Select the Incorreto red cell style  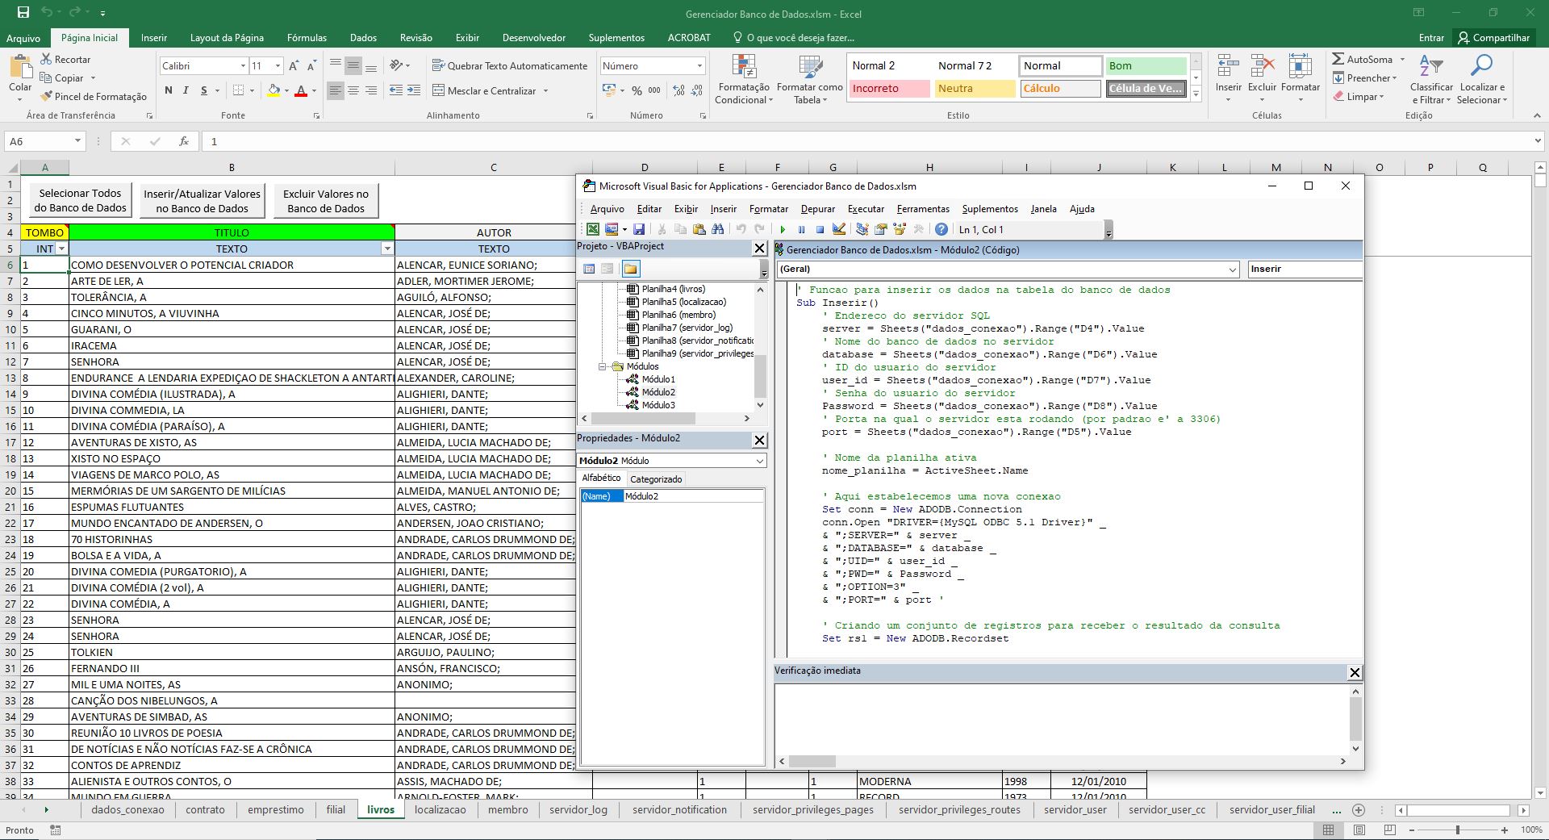[x=890, y=89]
